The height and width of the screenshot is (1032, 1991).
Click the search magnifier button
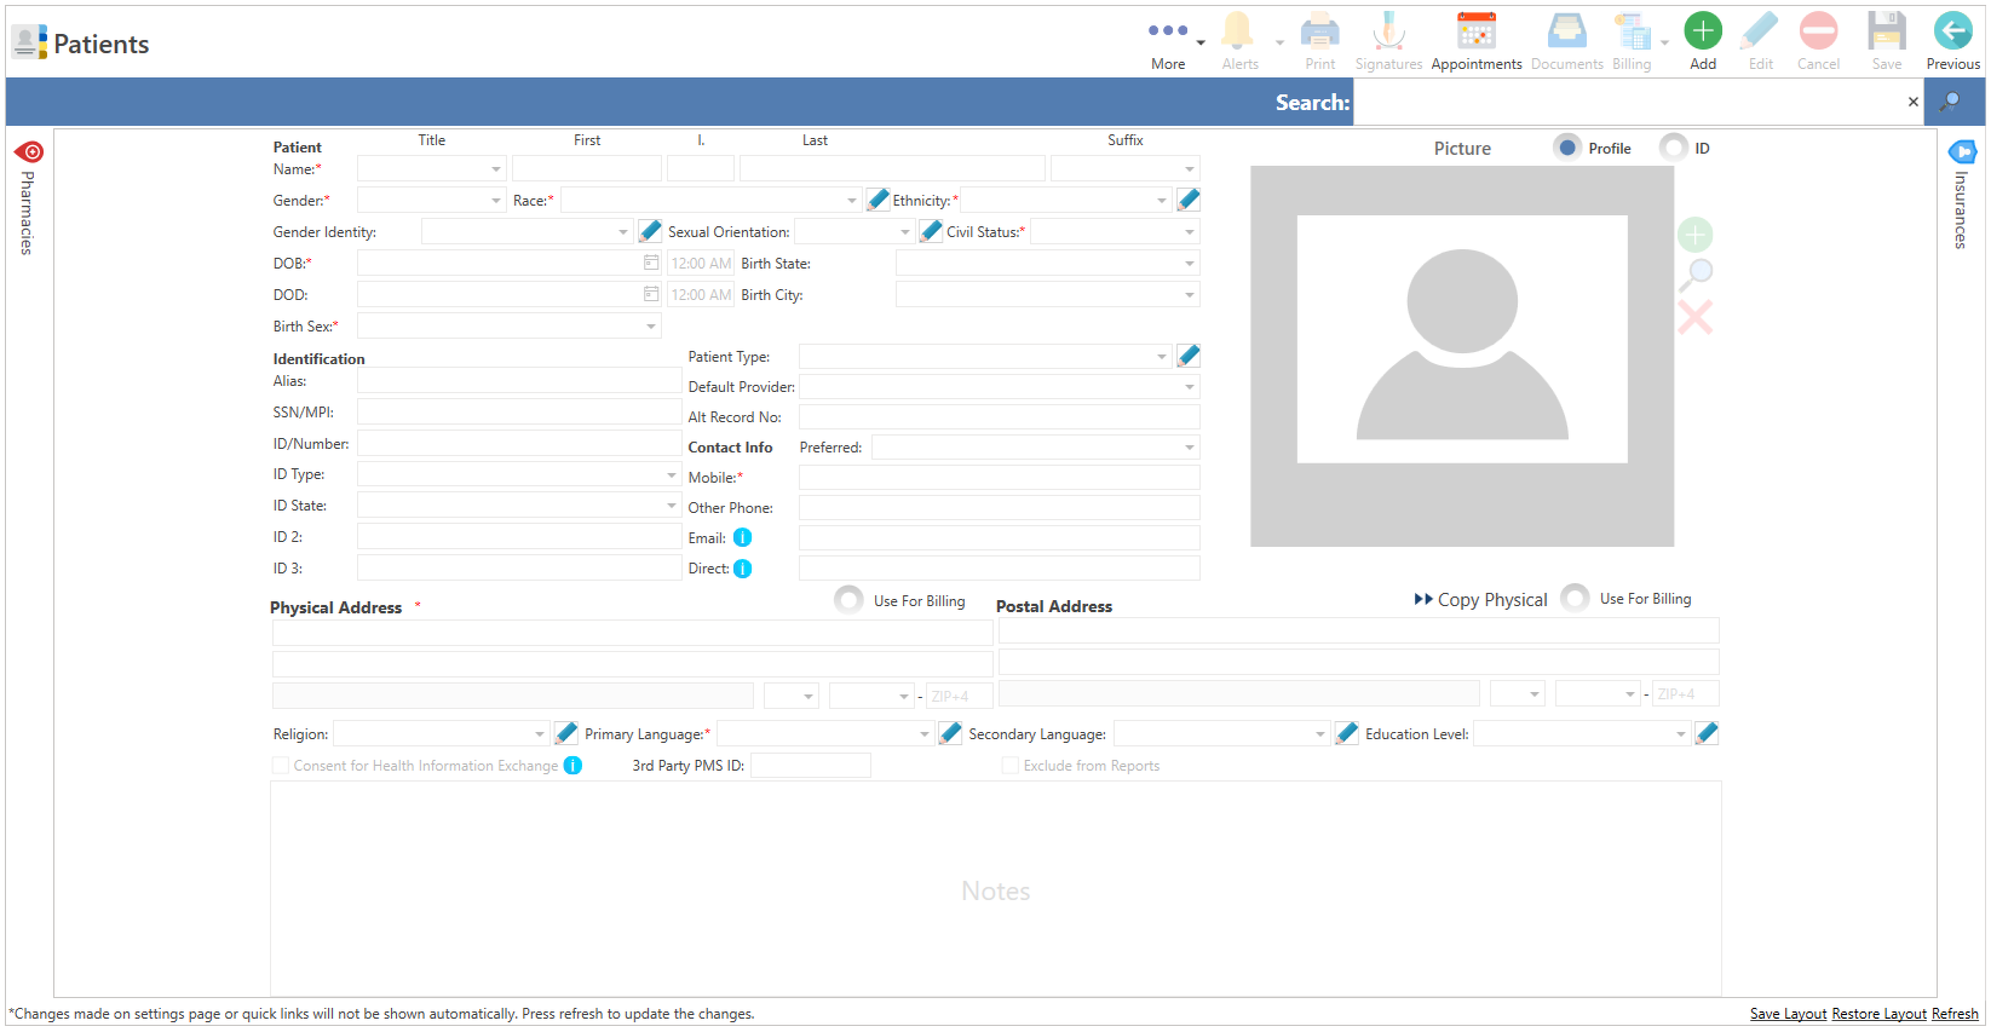coord(1950,101)
